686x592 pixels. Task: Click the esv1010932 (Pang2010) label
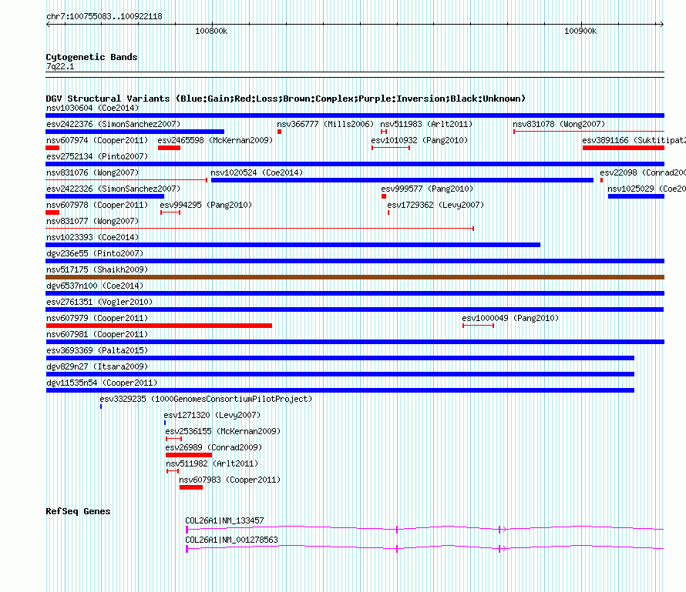coord(419,140)
